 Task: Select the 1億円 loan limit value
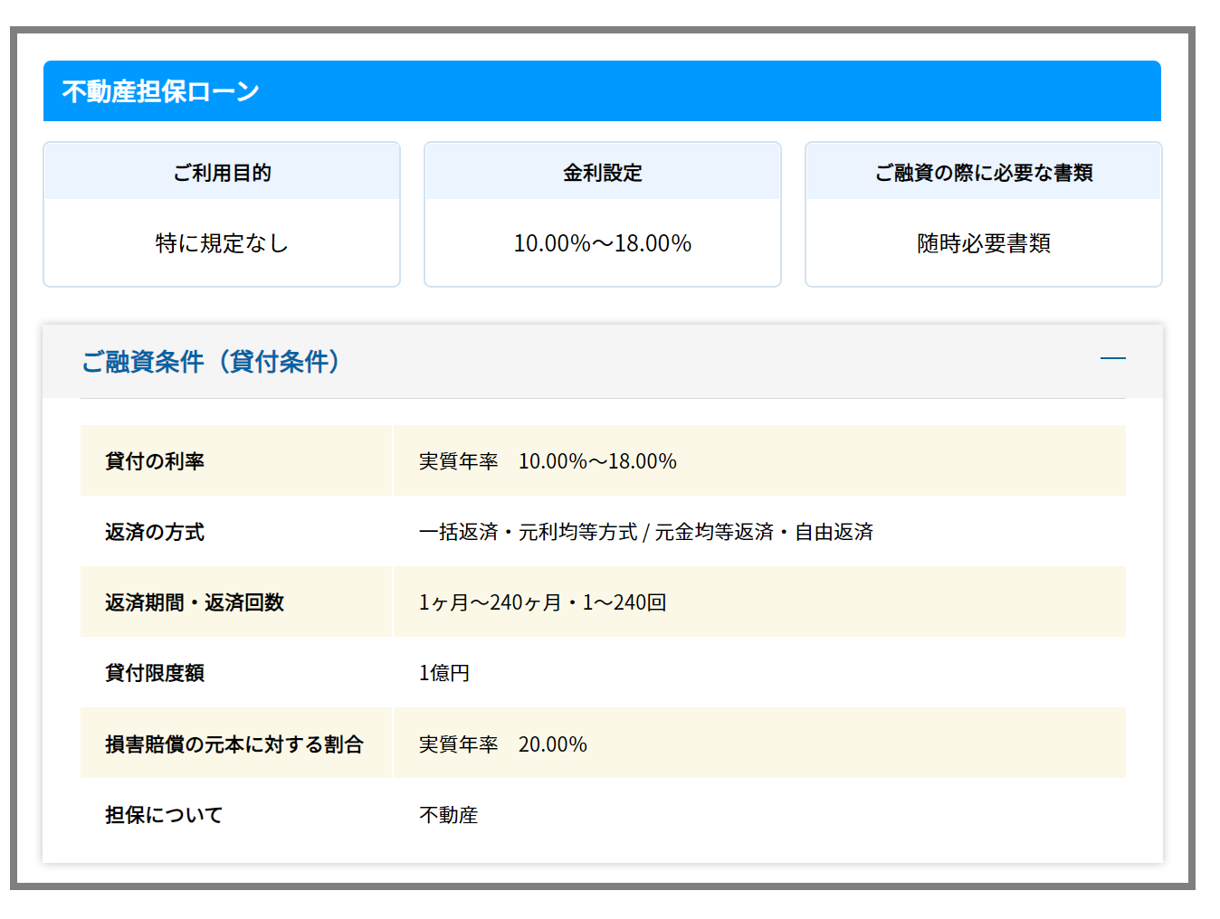(443, 673)
